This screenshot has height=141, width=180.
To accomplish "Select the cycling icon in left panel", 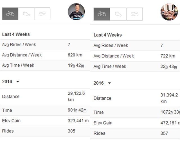I will pyautogui.click(x=10, y=14).
